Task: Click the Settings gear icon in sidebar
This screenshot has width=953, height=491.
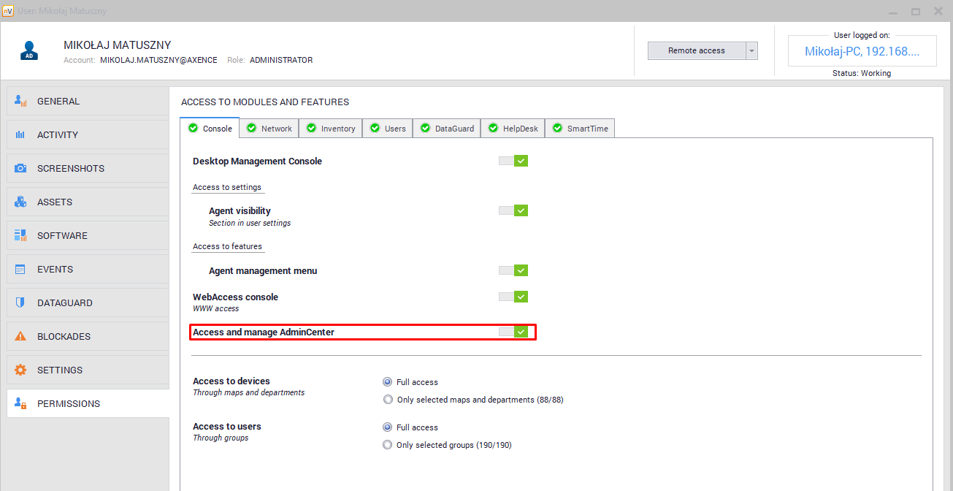Action: click(20, 370)
